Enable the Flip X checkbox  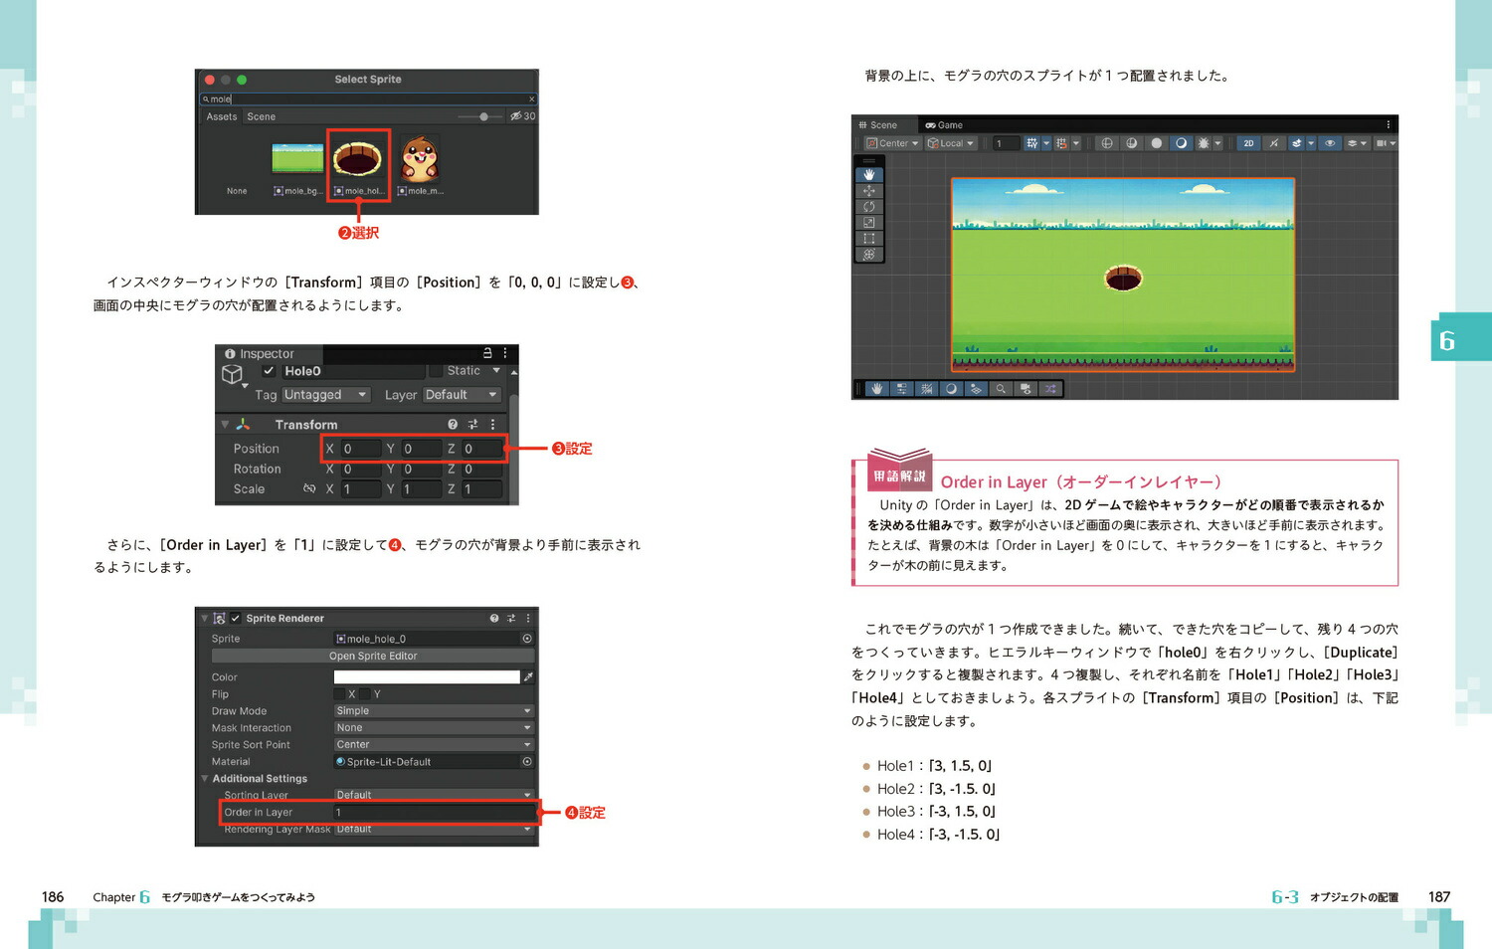339,694
